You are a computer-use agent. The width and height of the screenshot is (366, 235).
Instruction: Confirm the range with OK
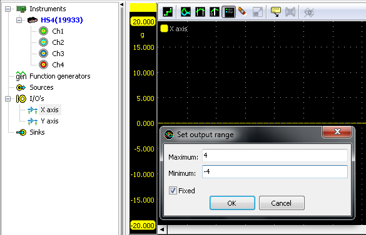pyautogui.click(x=232, y=203)
